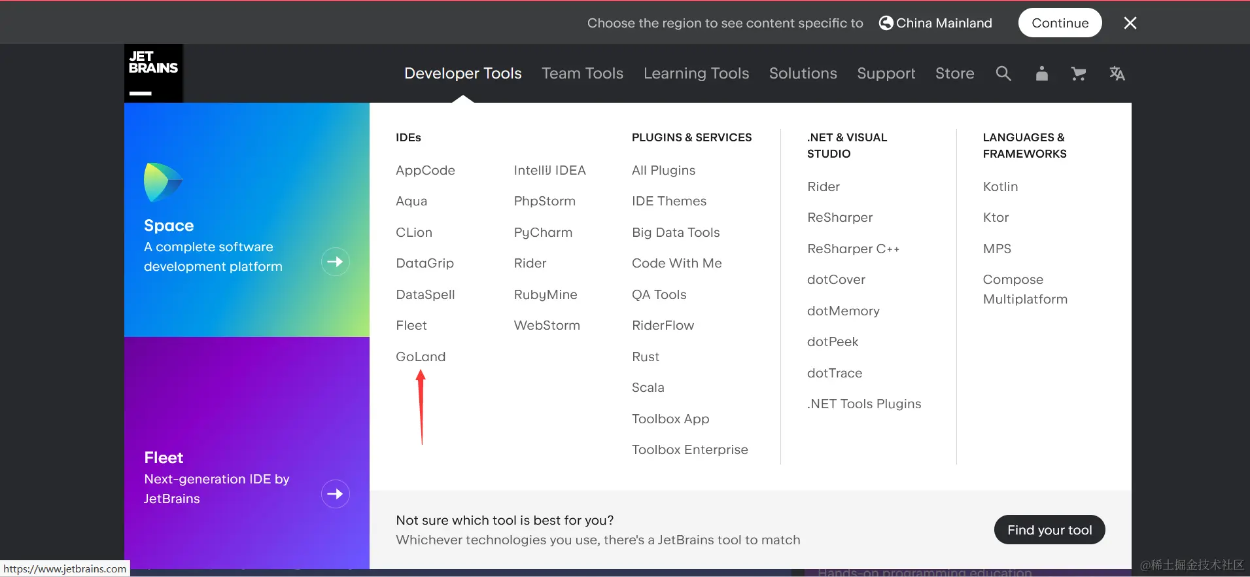1250x577 pixels.
Task: Open the dotPeek link
Action: click(833, 341)
